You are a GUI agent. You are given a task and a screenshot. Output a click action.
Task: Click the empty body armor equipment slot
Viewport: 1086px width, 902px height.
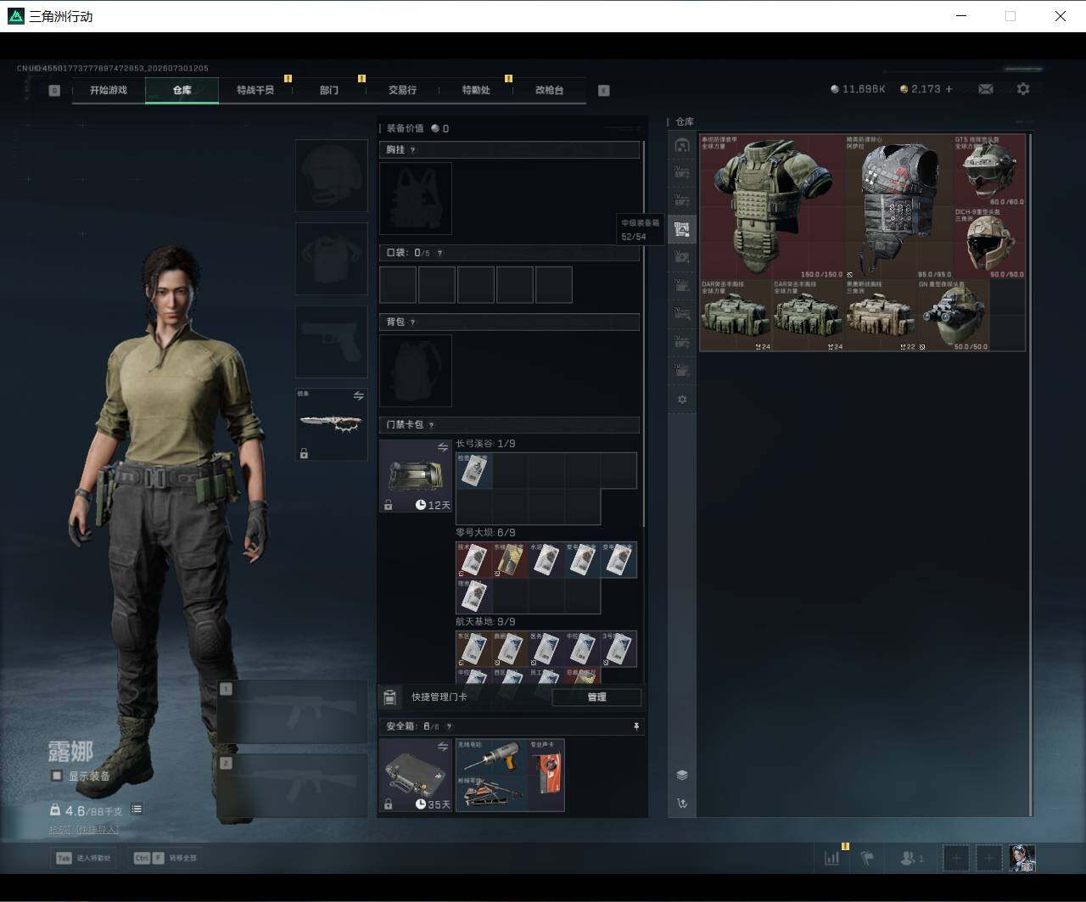(332, 259)
